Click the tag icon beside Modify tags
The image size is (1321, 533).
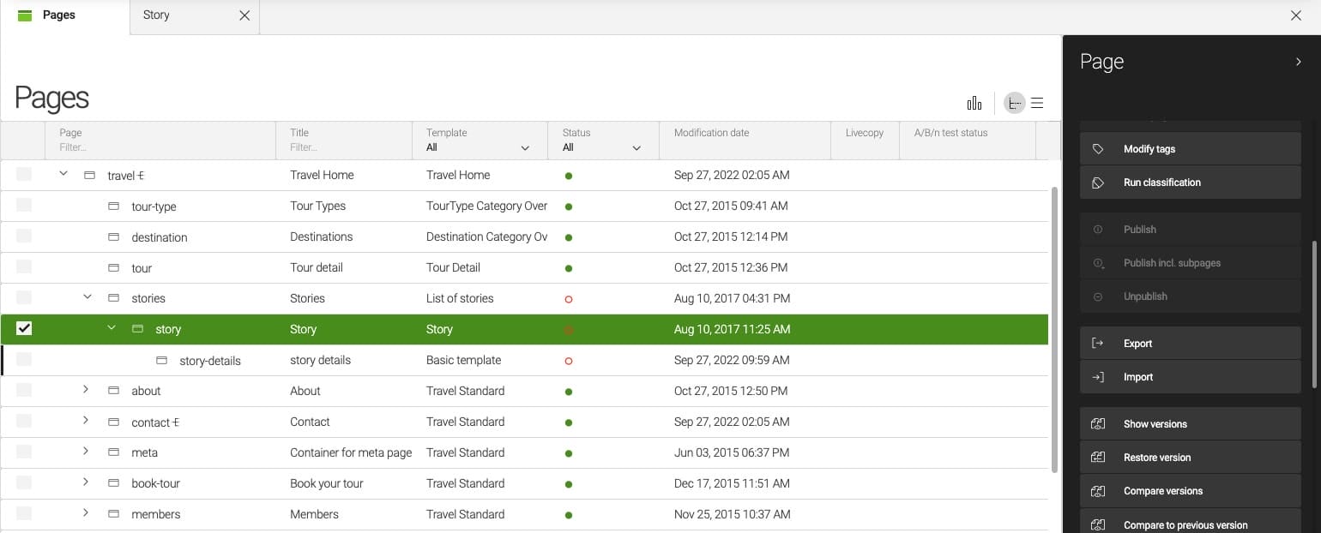pyautogui.click(x=1098, y=147)
